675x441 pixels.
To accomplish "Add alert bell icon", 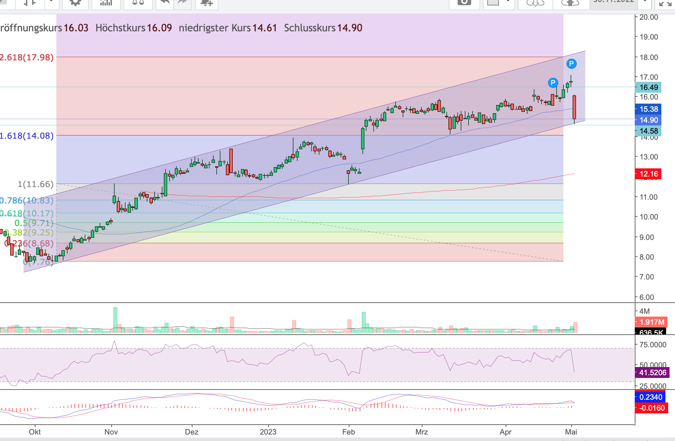I will tap(206, 3).
